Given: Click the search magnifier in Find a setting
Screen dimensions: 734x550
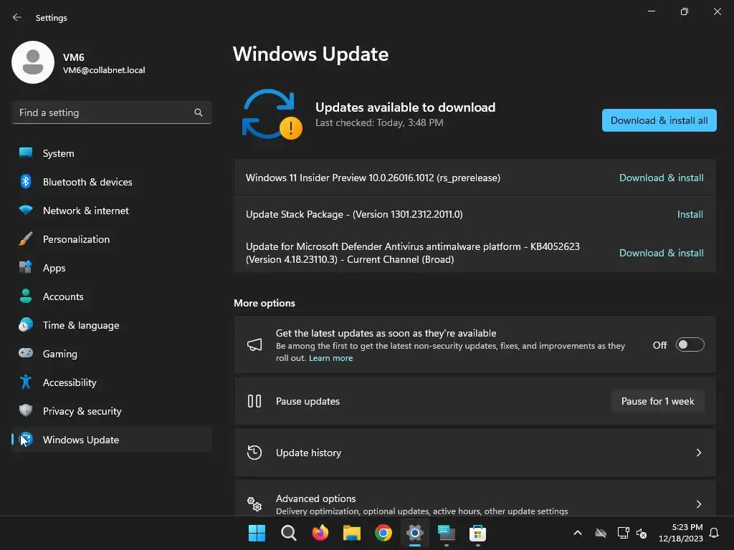Looking at the screenshot, I should coord(199,112).
